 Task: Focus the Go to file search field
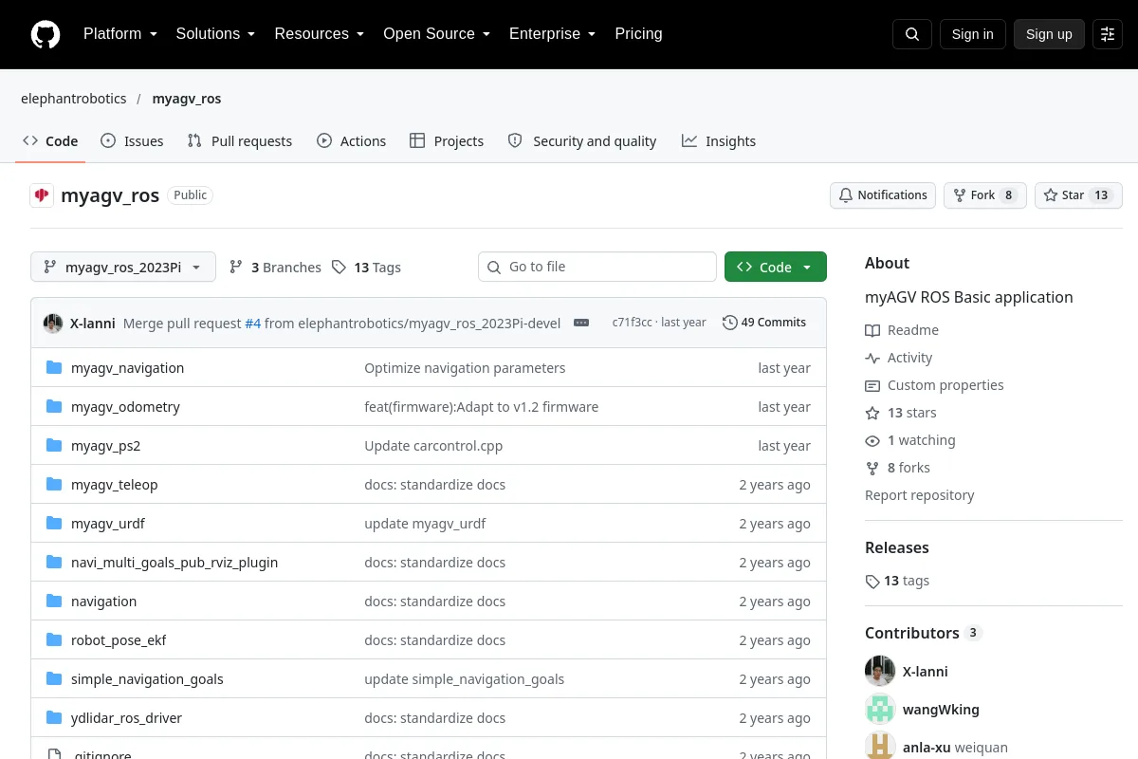[597, 267]
